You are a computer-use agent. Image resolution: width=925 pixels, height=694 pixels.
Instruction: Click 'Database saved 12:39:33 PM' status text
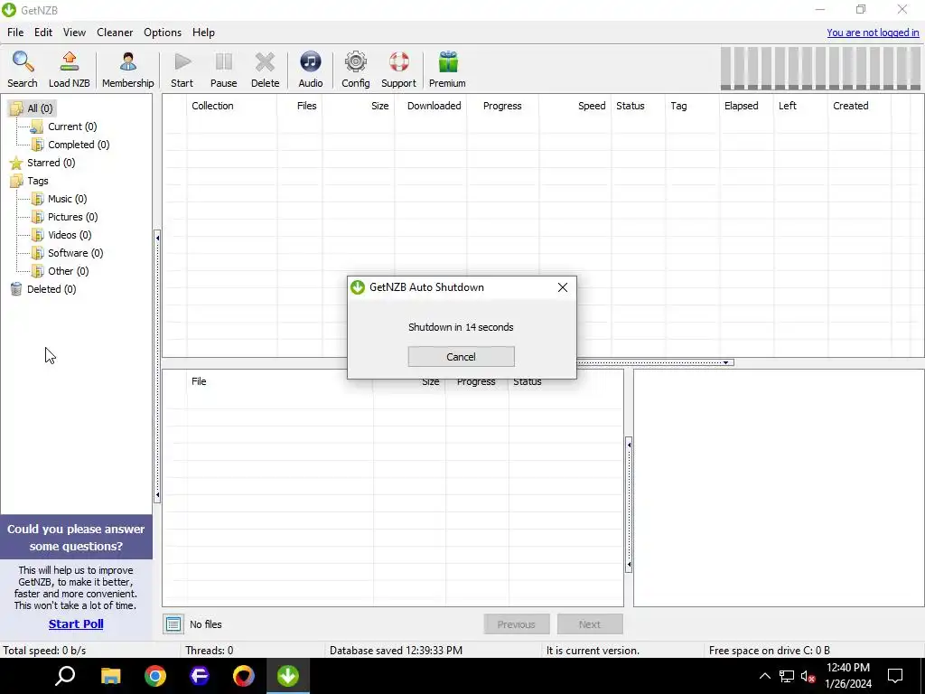tap(396, 651)
